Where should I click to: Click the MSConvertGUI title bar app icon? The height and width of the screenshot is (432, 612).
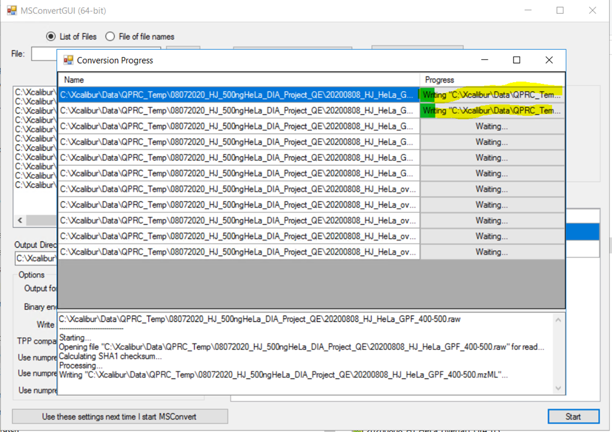click(x=12, y=11)
